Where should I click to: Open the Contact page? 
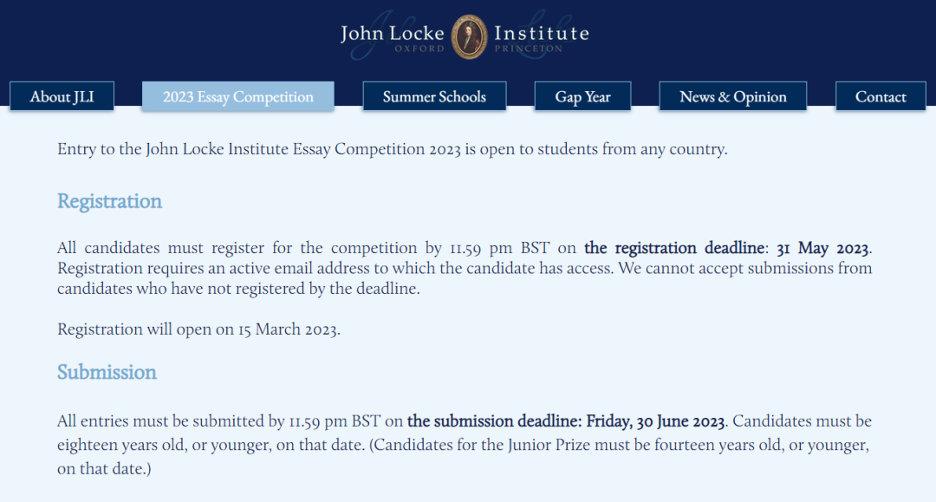(881, 97)
